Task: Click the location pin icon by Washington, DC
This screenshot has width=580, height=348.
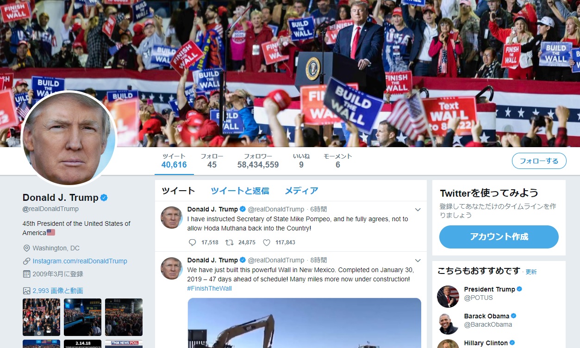Action: click(x=26, y=248)
